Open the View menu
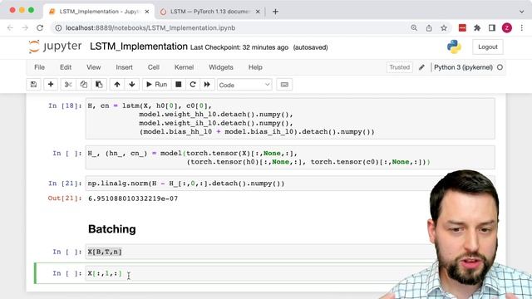Viewport: 532px width, 299px height. pos(93,67)
